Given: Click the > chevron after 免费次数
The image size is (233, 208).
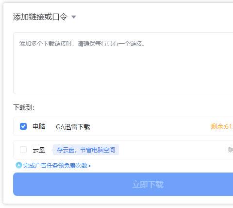Looking at the screenshot, I should 89,166.
